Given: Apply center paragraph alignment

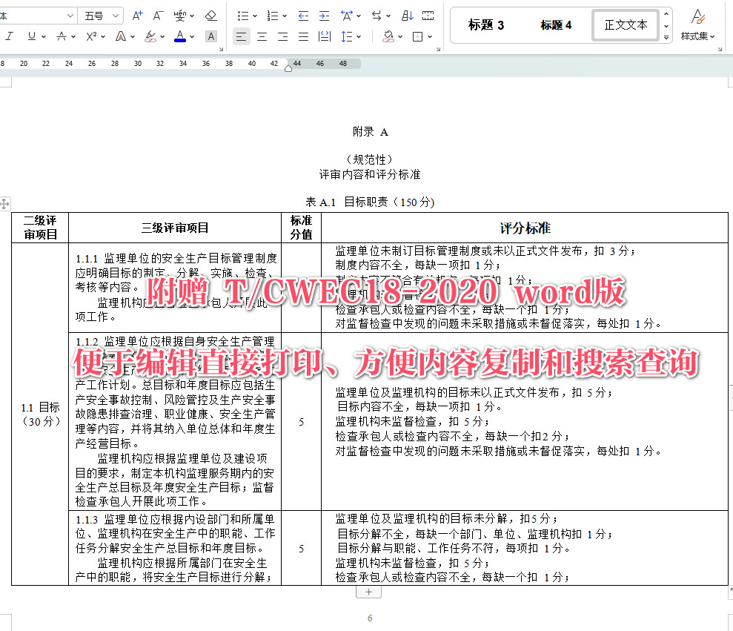Looking at the screenshot, I should pyautogui.click(x=262, y=36).
